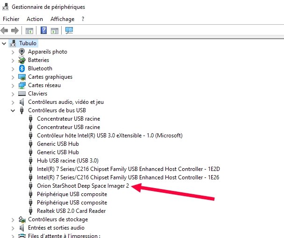Click the Forward arrow toolbar icon
The width and height of the screenshot is (284, 238).
(x=15, y=30)
